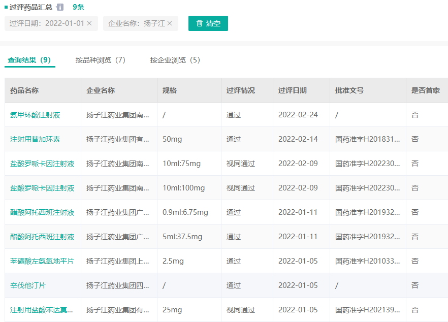Click the 企业名称 cell in 注射用替加环素 row
The image size is (448, 322).
click(117, 139)
